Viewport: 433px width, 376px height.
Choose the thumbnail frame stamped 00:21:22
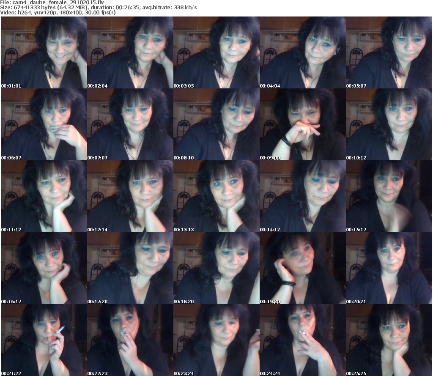pos(44,340)
